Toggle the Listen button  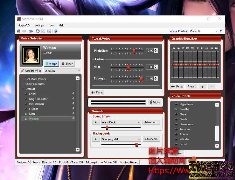tap(67, 64)
